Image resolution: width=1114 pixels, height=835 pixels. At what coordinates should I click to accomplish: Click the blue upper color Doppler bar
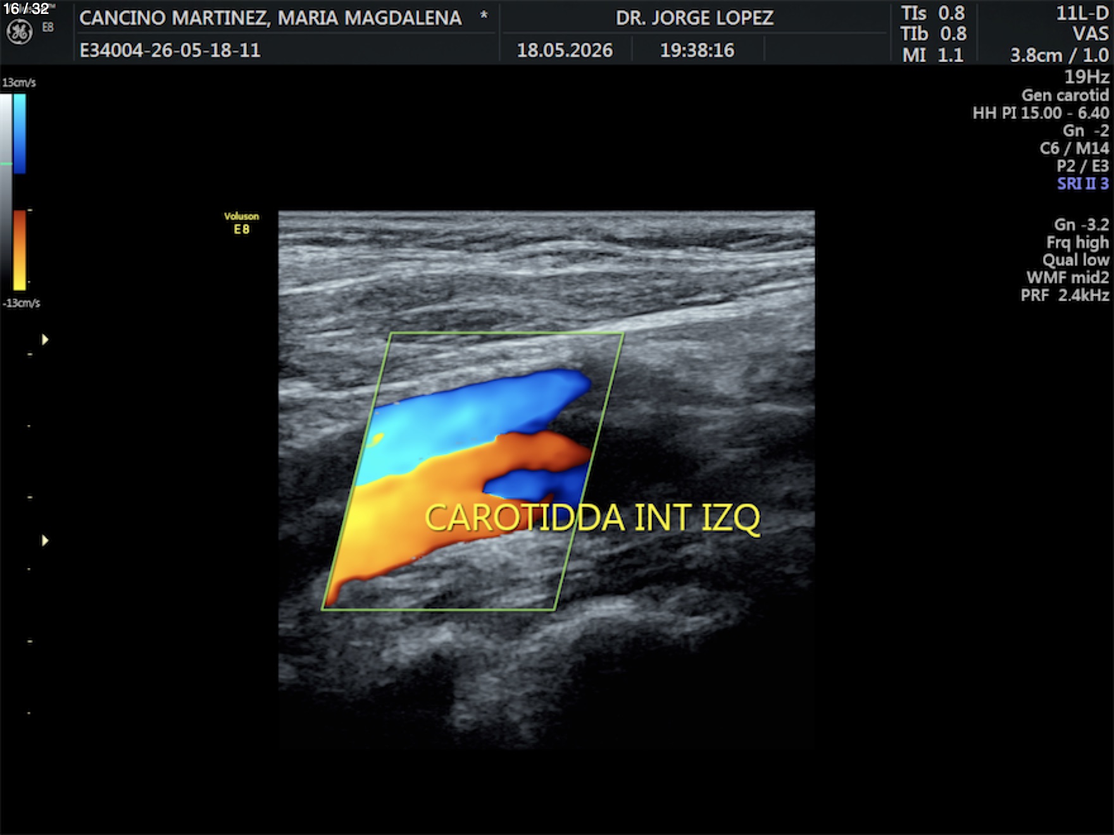click(x=20, y=133)
